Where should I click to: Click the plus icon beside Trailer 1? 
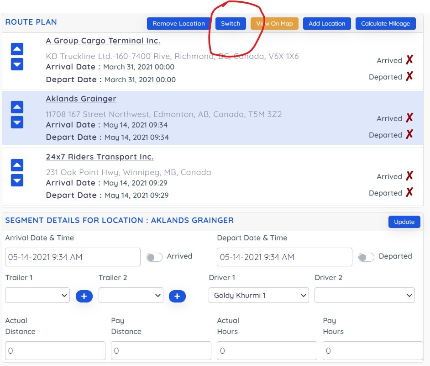pyautogui.click(x=84, y=296)
